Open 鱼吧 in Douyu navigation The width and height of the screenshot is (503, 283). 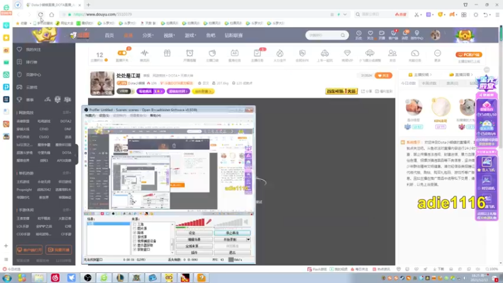(211, 35)
